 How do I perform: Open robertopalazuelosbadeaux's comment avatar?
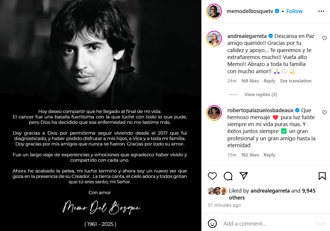click(x=214, y=113)
